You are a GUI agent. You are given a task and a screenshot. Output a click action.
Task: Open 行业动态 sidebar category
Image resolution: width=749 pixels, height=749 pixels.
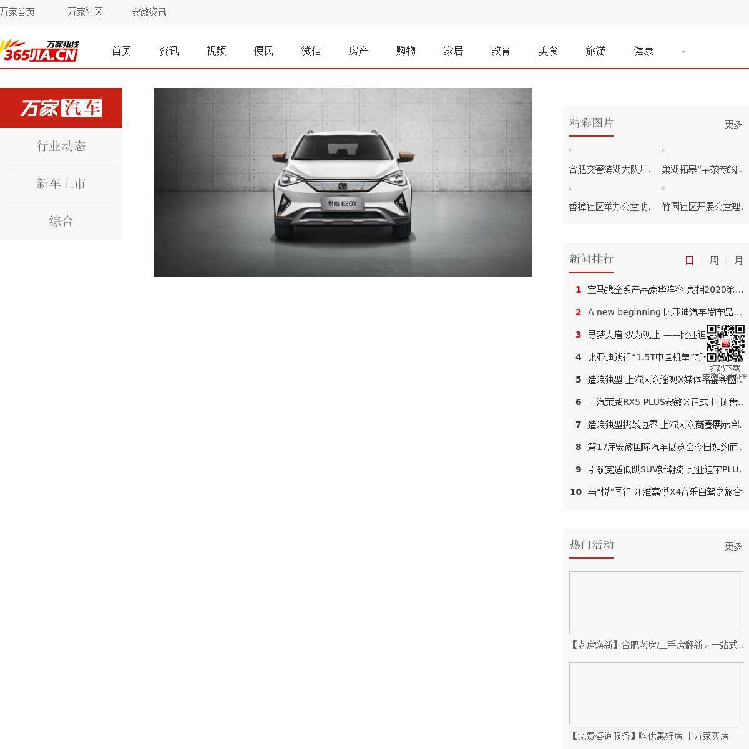61,146
